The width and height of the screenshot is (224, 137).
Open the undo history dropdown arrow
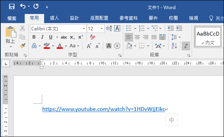pos(29,6)
